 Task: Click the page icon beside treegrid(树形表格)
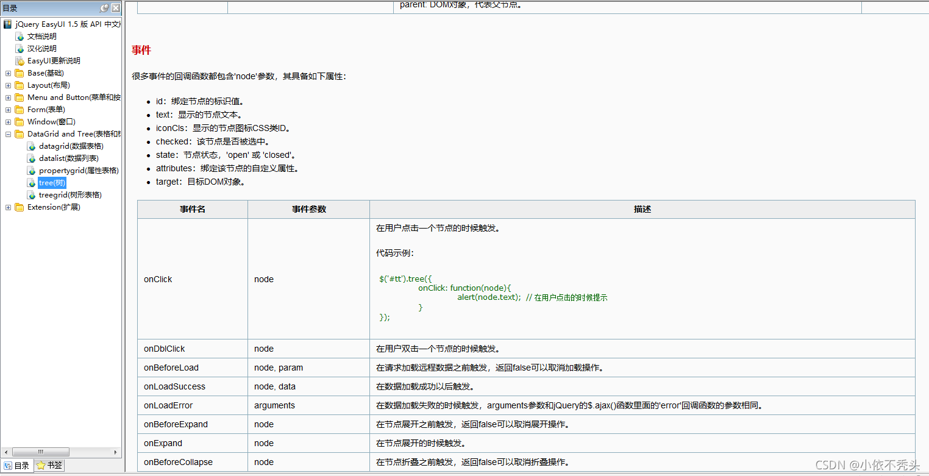pos(31,194)
